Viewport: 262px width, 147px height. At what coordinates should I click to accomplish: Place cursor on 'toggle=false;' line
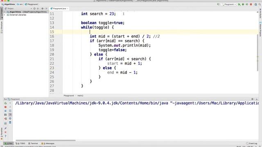pyautogui.click(x=113, y=50)
